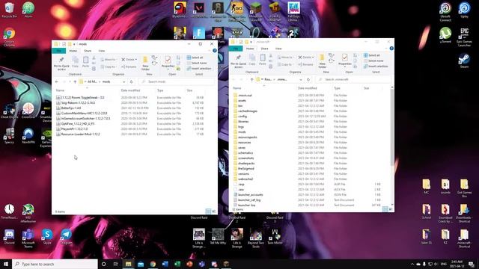Screen dimensions: 479x269
Task: Go up one level in .minecraft window
Action: point(251,79)
